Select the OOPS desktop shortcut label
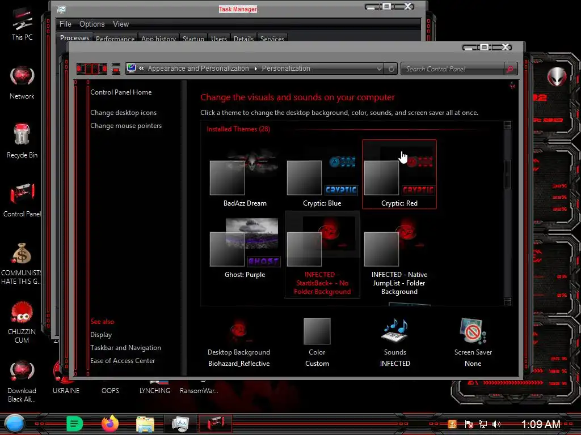 tap(111, 391)
